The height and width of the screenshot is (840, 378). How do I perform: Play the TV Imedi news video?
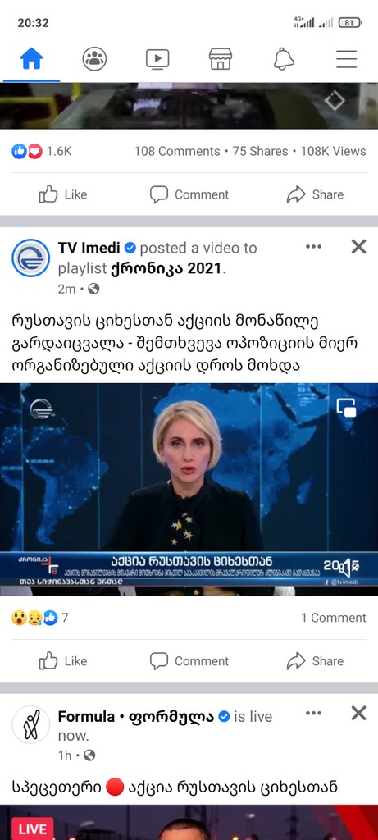[189, 489]
